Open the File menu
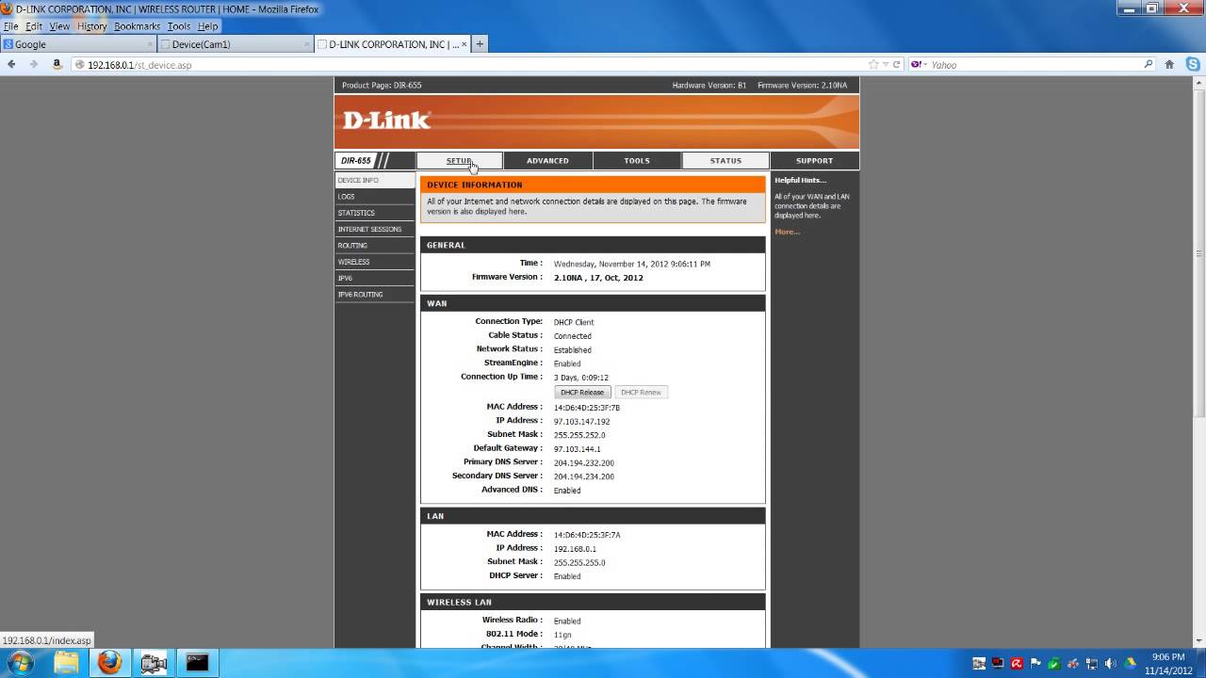The height and width of the screenshot is (678, 1206). [x=11, y=26]
